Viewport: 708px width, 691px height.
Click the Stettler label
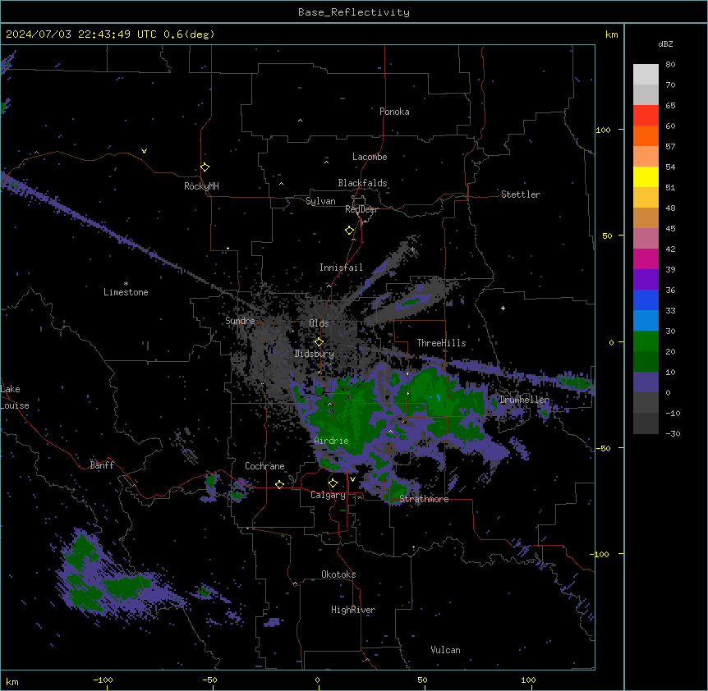point(521,194)
